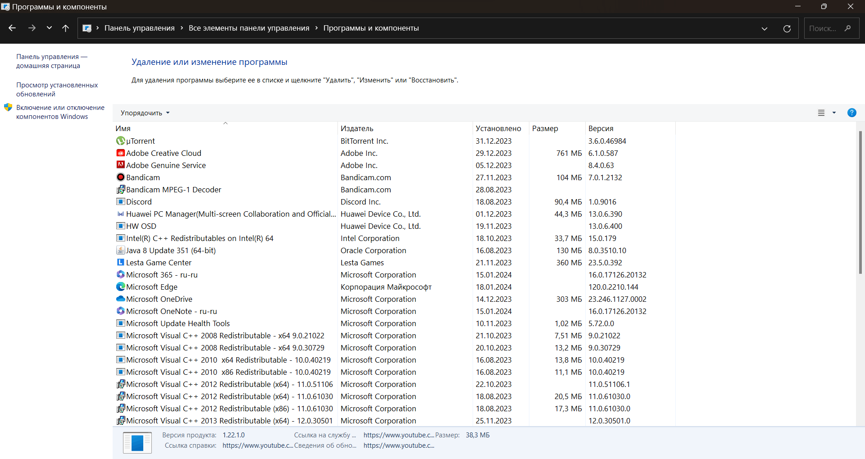Viewport: 865px width, 459px height.
Task: Open the Упорядочить dropdown menu
Action: coord(145,113)
